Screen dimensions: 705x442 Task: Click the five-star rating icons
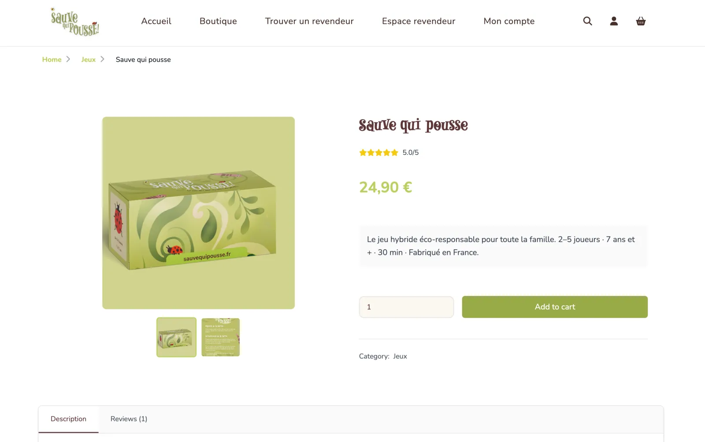point(378,153)
